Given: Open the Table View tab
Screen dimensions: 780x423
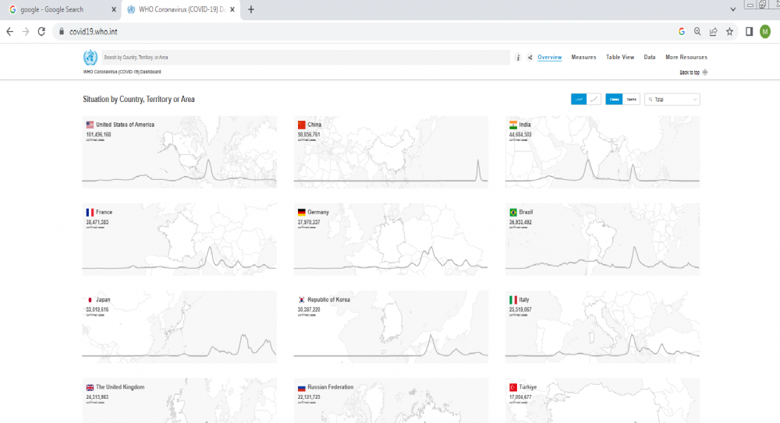Looking at the screenshot, I should point(620,58).
